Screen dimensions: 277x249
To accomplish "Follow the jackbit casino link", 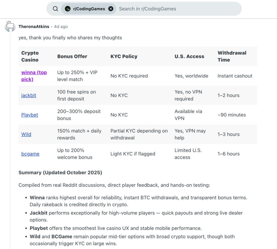I will click(29, 95).
